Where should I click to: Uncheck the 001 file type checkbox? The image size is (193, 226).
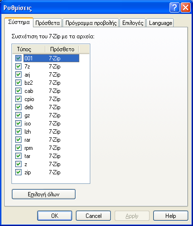[18, 58]
